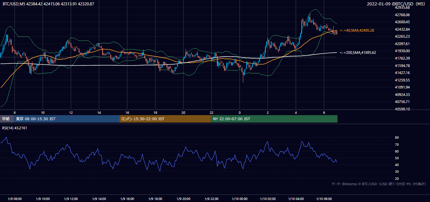The width and height of the screenshot is (430, 202).
Task: Click the BTC/USD,M5 OHLC header text
Action: tap(48, 4)
